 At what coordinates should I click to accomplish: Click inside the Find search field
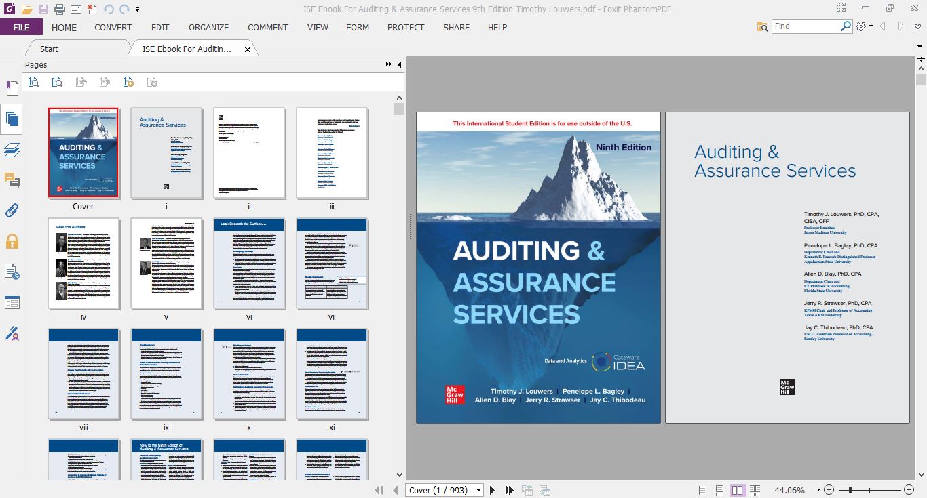click(806, 26)
